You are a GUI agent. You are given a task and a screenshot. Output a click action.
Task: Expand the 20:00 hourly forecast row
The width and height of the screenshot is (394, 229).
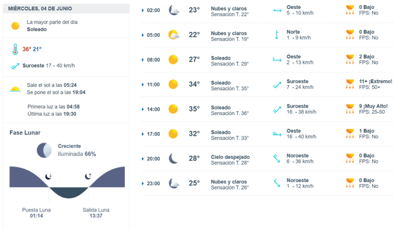pyautogui.click(x=267, y=158)
